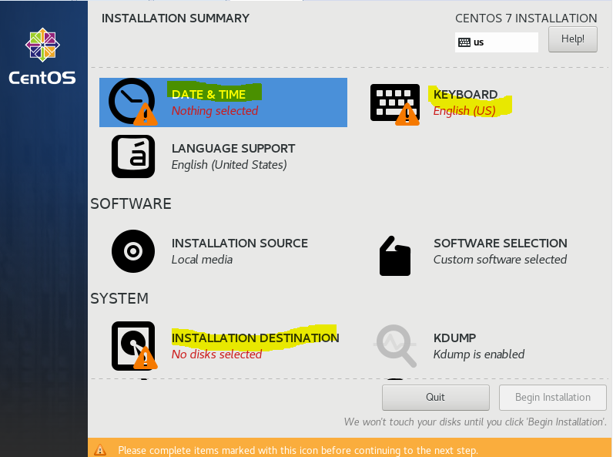Screen dimensions: 613x457
Task: Click the Keyboard layout icon
Action: [x=395, y=104]
